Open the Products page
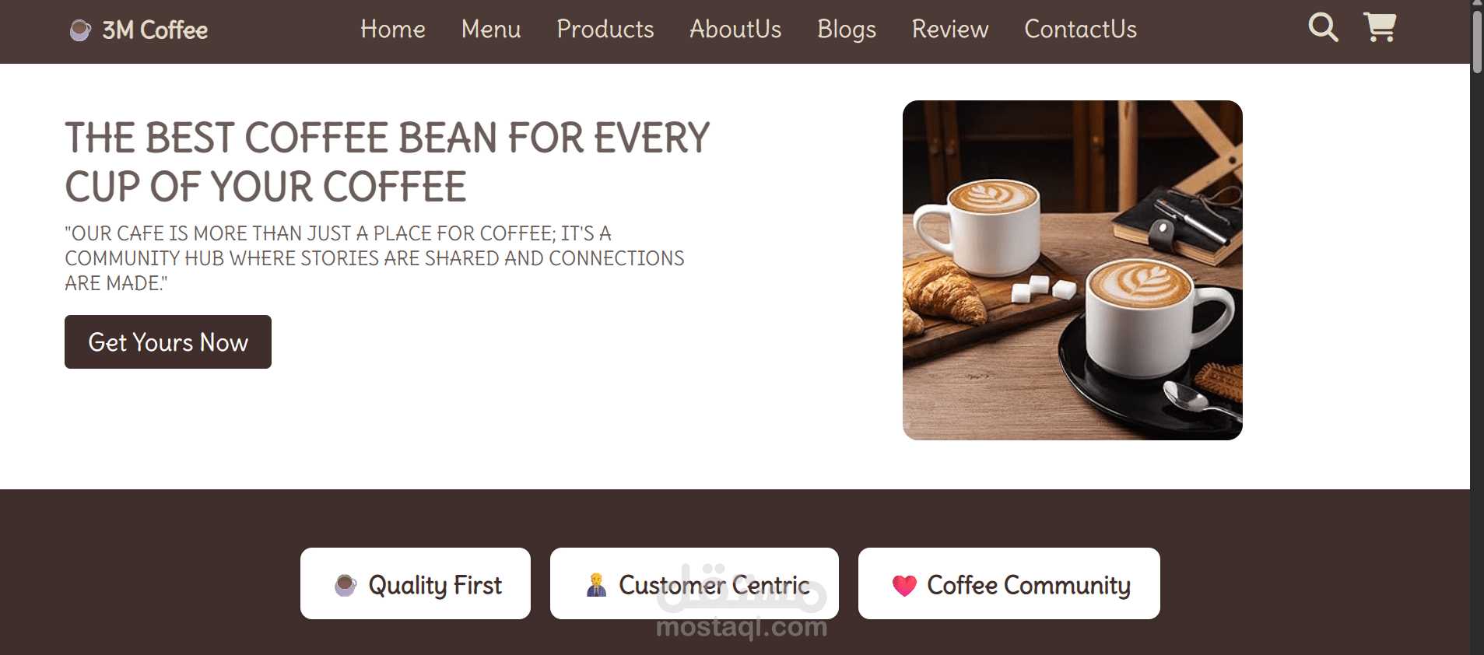Screen dimensions: 1484x655 click(x=605, y=30)
